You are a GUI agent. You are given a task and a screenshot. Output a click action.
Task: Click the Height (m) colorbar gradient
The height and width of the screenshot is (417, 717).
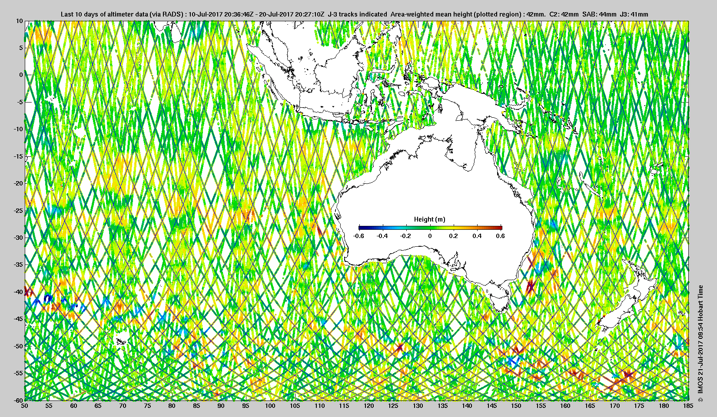coord(430,228)
